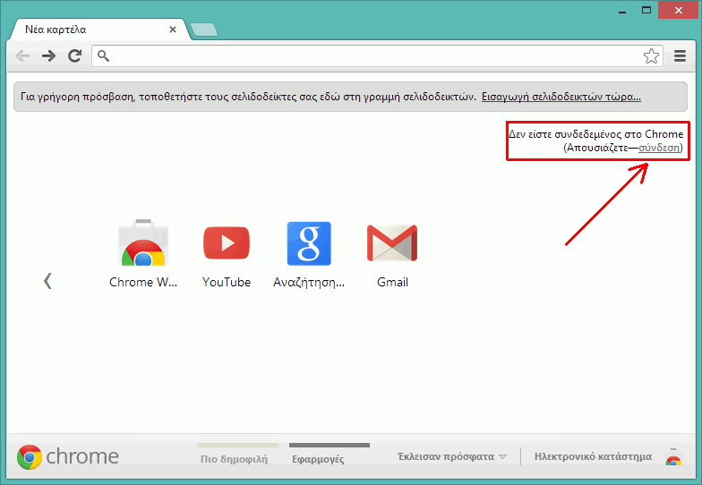Open Ηλεκτρονικό κατάστημα link
Image resolution: width=702 pixels, height=485 pixels.
pos(593,456)
